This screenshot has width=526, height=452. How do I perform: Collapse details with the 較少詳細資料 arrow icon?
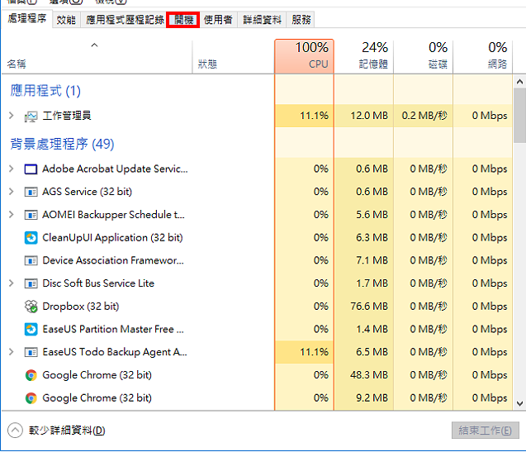click(x=15, y=431)
